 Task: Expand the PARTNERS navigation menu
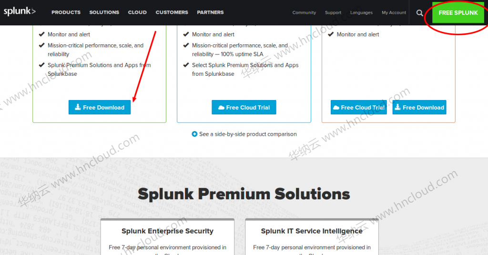click(210, 12)
